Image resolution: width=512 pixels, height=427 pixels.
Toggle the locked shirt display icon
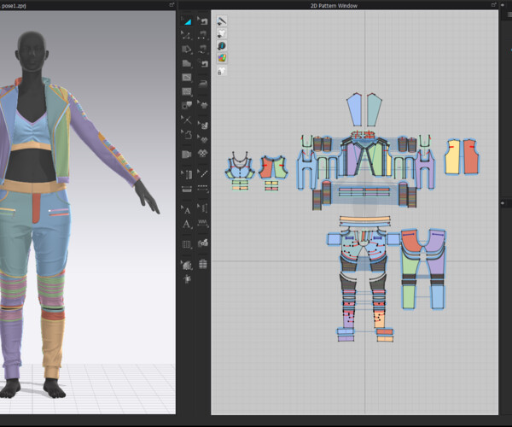pyautogui.click(x=221, y=71)
